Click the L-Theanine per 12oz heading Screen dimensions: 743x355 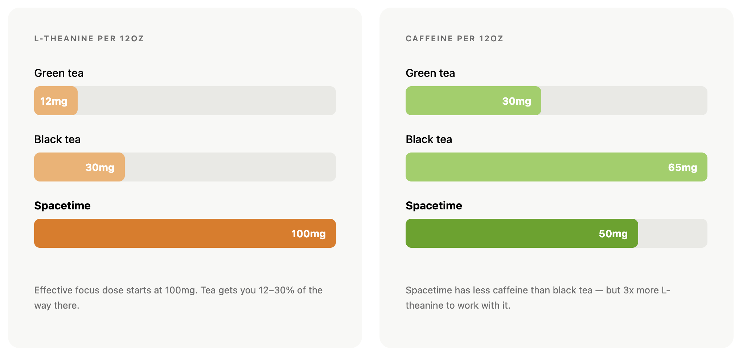pyautogui.click(x=89, y=39)
